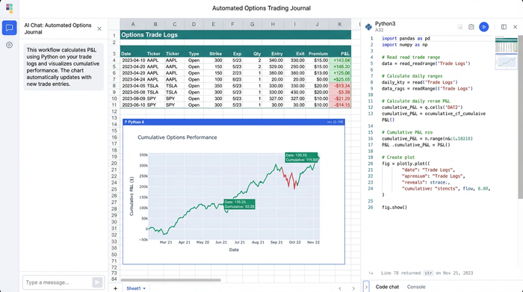Open the app logo menu
Viewport: 523px width, 292px height.
9,8
